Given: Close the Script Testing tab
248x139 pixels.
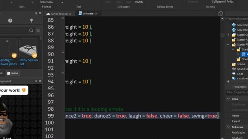Looking at the screenshot, I should (x=70, y=14).
